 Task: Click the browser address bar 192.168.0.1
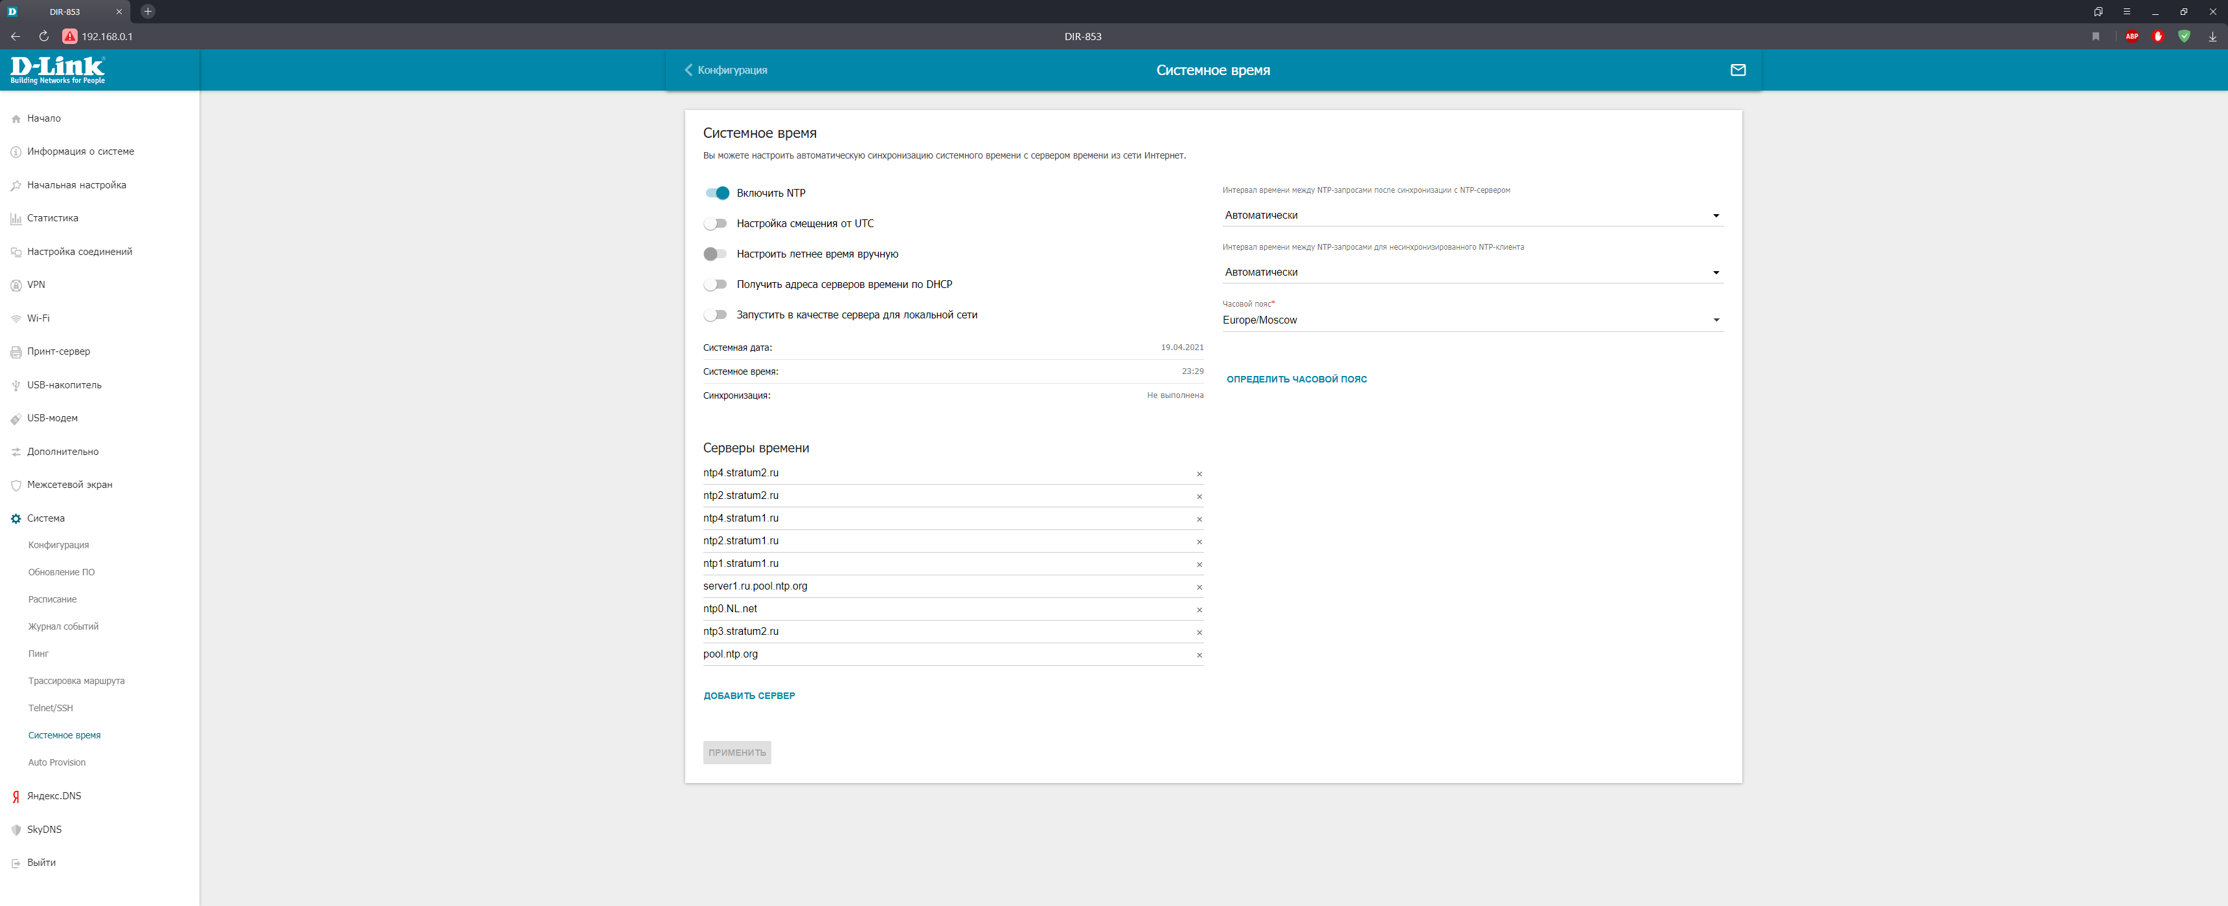[108, 36]
